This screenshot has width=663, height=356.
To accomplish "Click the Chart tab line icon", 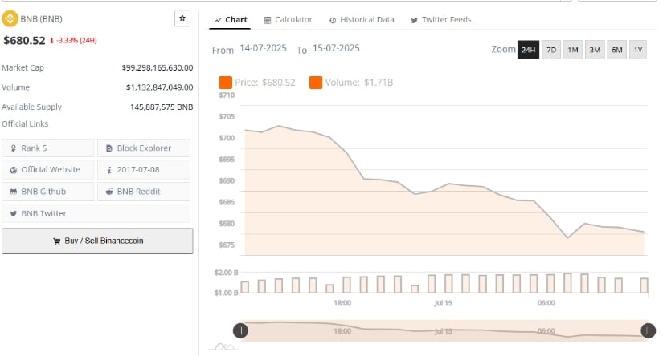I will (218, 20).
